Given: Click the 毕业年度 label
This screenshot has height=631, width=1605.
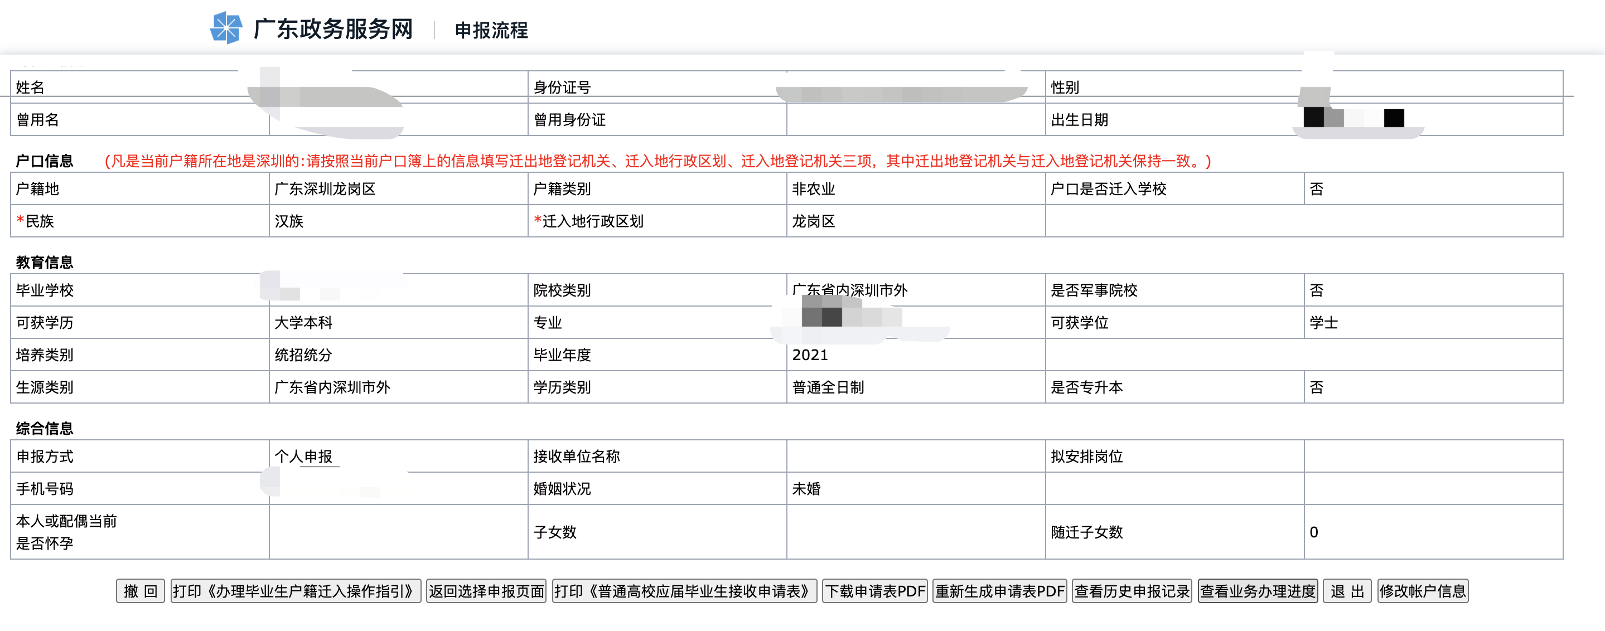Looking at the screenshot, I should tap(562, 355).
